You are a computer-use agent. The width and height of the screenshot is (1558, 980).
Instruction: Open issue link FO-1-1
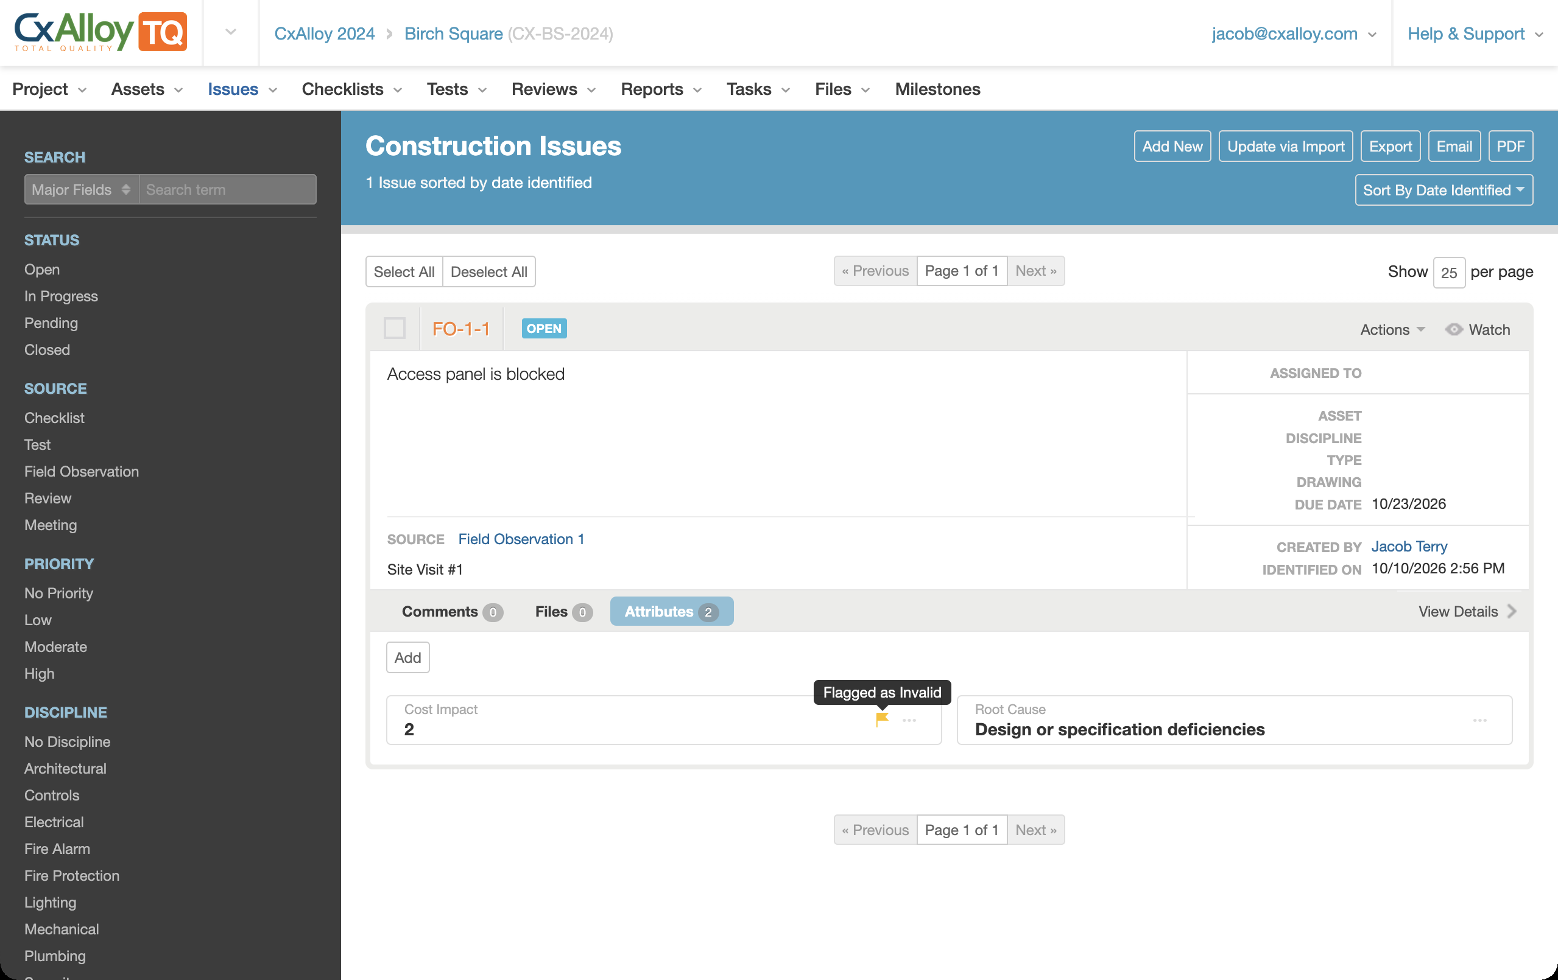tap(460, 329)
